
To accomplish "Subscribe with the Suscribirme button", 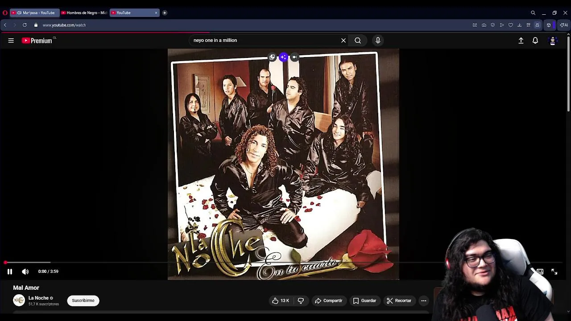I will click(x=83, y=300).
